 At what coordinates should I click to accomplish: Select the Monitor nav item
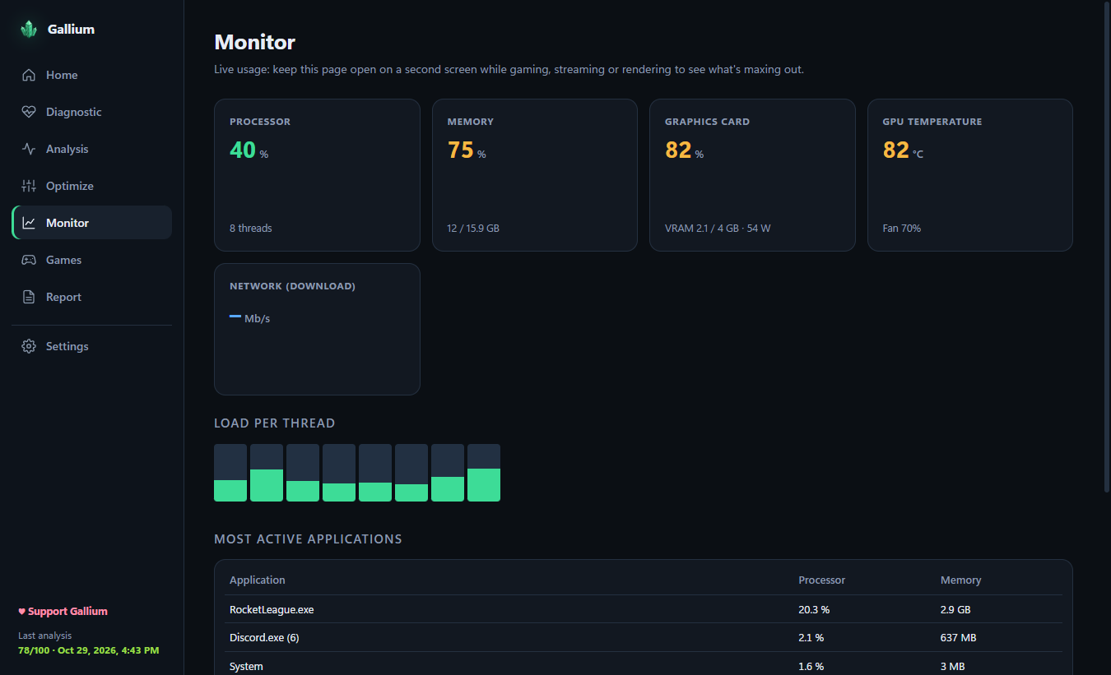pos(91,223)
